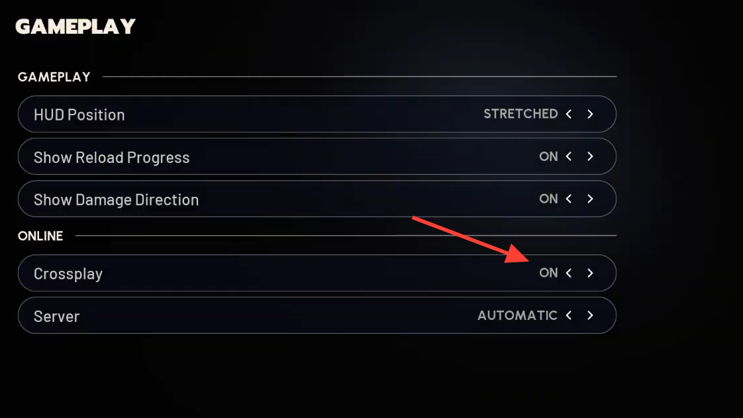Click left arrow on Crossplay setting
Viewport: 743px width, 418px height.
(569, 273)
